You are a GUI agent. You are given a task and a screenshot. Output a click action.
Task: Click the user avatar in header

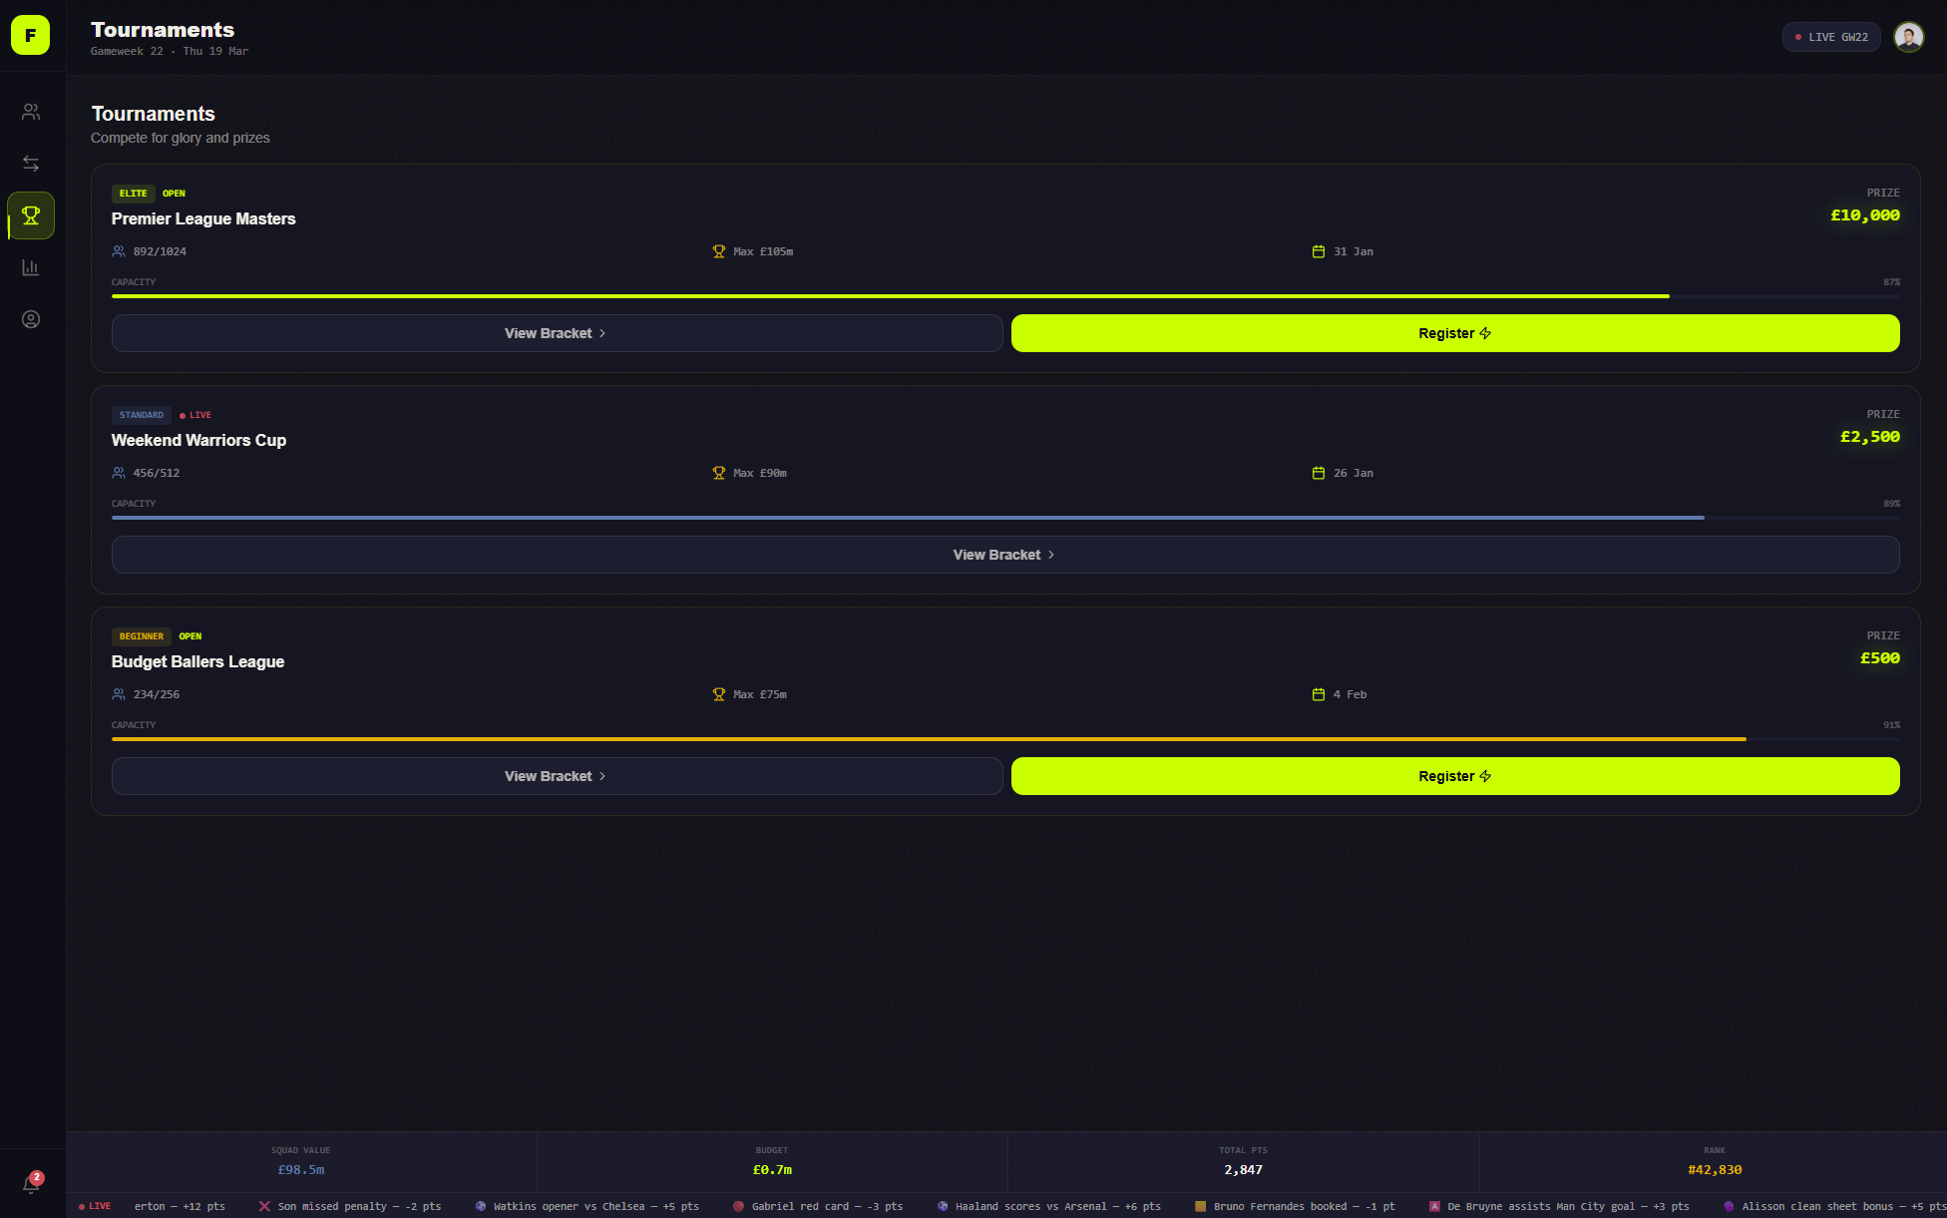[x=1908, y=37]
